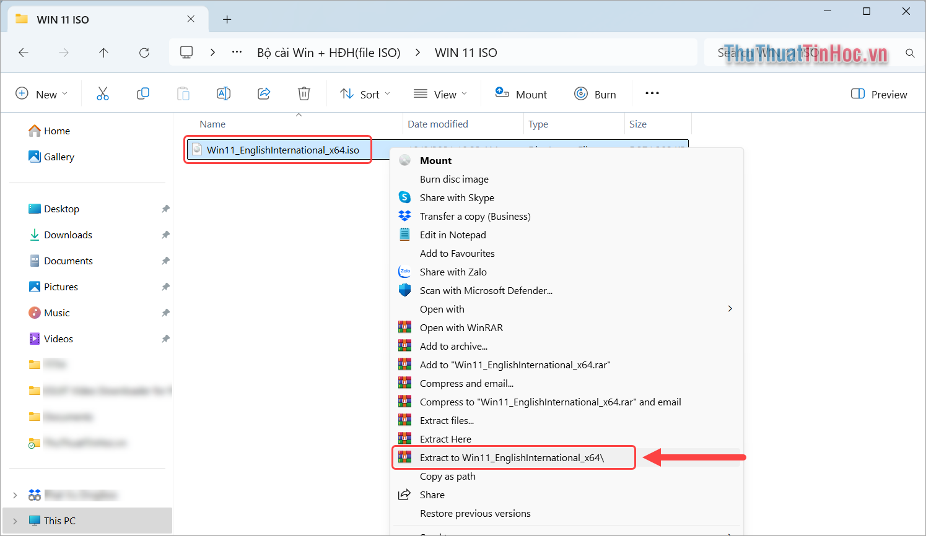Open the New dropdown menu

tap(41, 94)
